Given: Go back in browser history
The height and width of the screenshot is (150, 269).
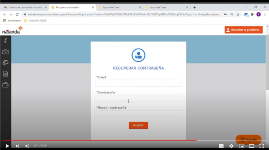Looking at the screenshot, I should tap(5, 15).
